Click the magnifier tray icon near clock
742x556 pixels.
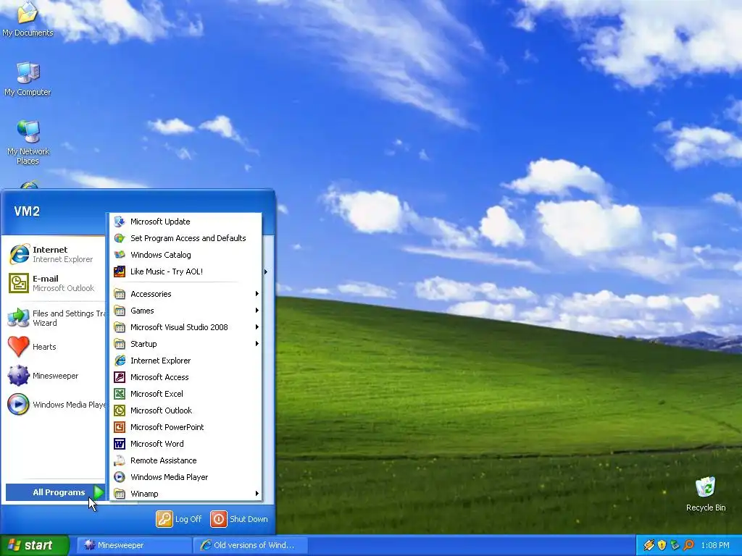click(688, 545)
